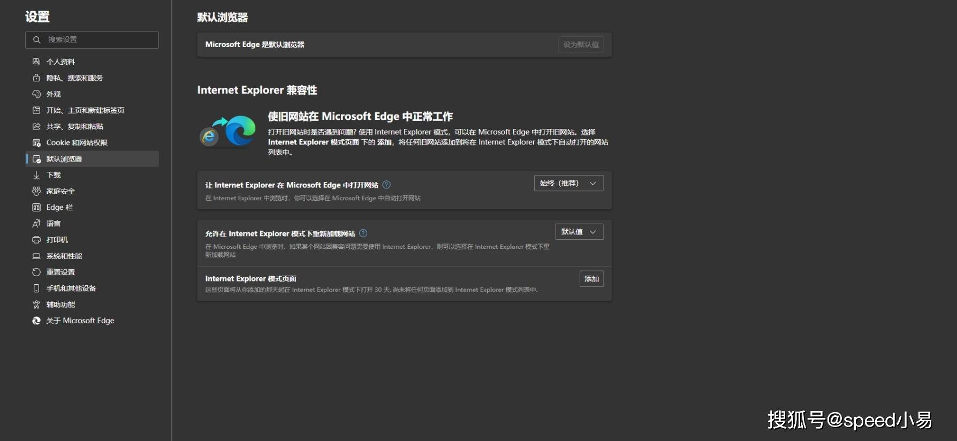Click the 外观 appearance palette icon
The height and width of the screenshot is (441, 957).
[x=36, y=94]
